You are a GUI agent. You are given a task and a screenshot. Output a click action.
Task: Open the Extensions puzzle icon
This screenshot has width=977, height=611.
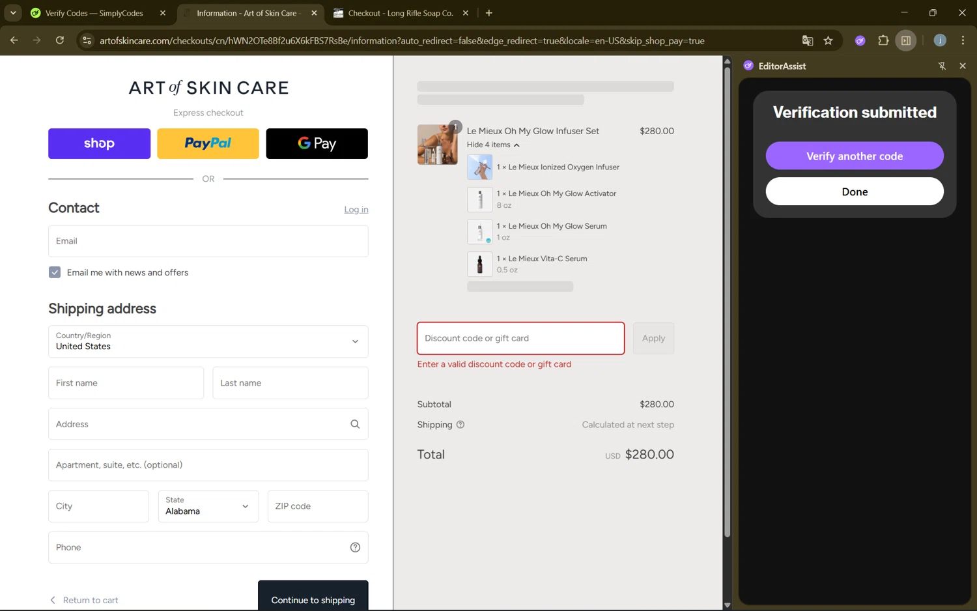point(883,40)
